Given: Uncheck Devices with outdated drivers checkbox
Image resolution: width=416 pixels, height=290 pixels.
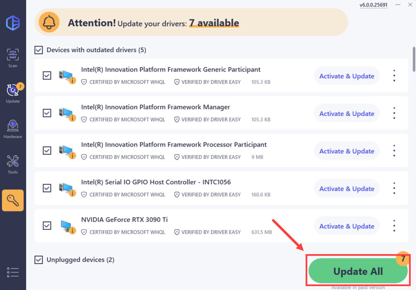Looking at the screenshot, I should tap(39, 50).
